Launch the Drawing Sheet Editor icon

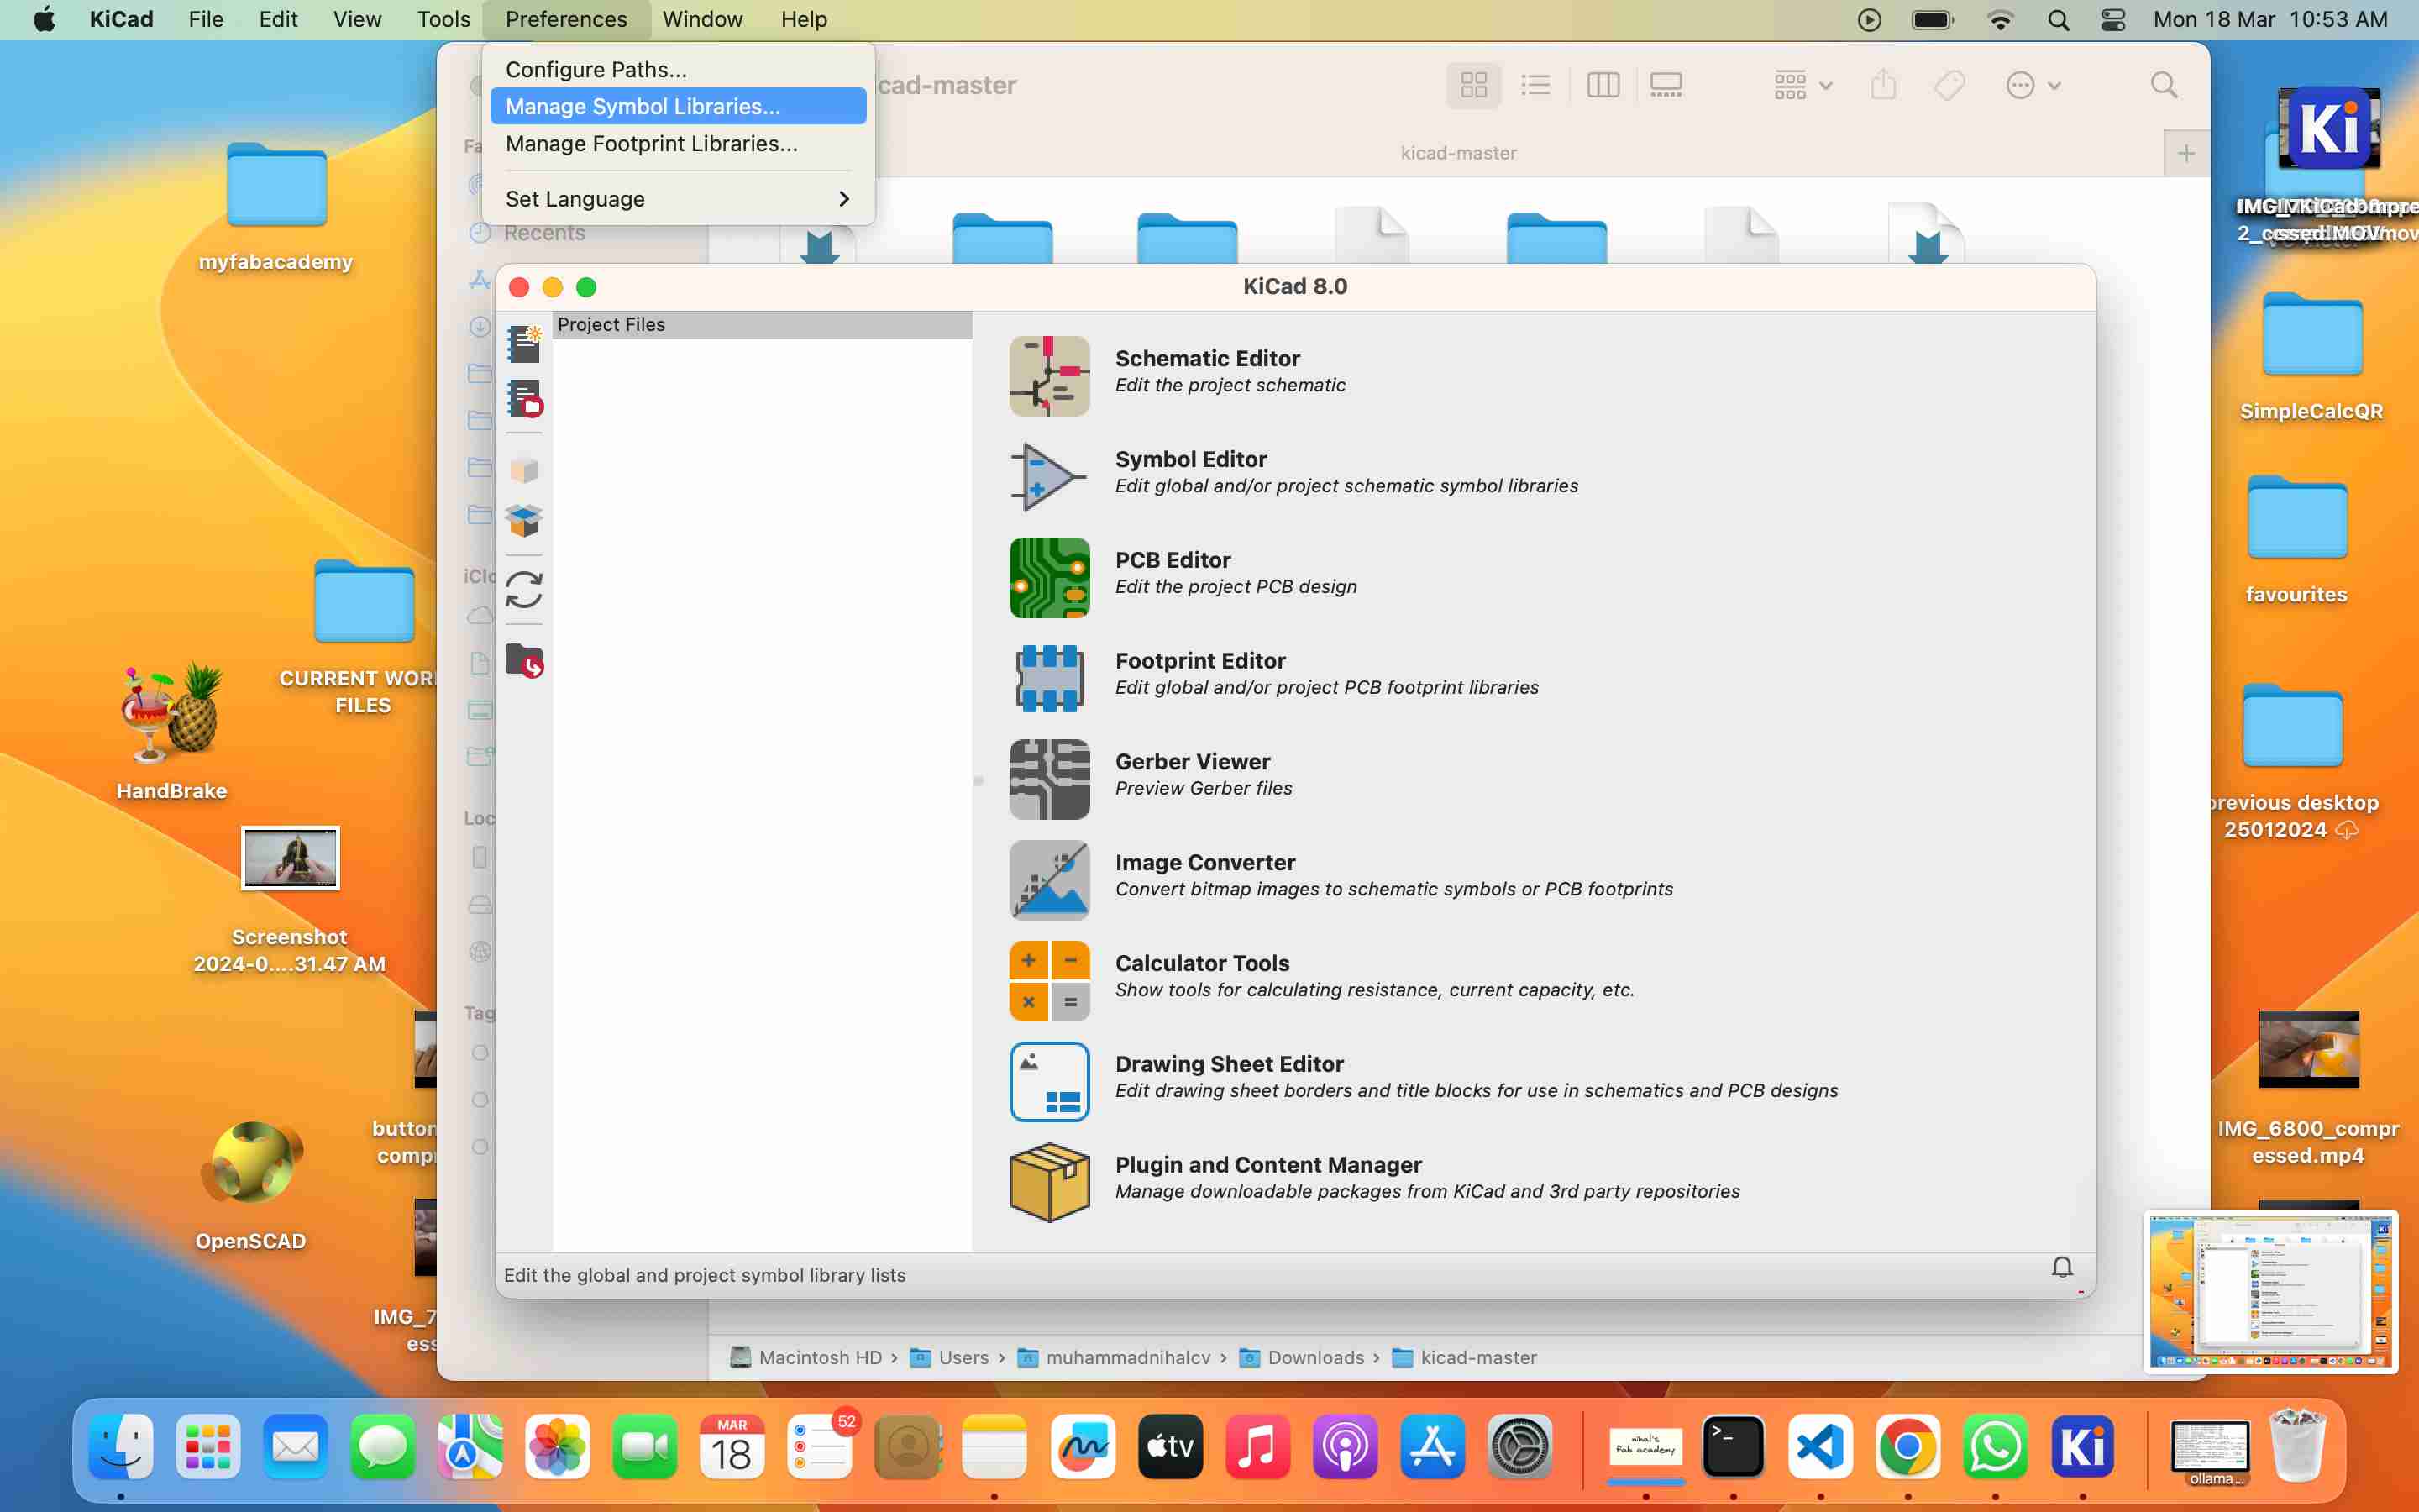tap(1048, 1082)
